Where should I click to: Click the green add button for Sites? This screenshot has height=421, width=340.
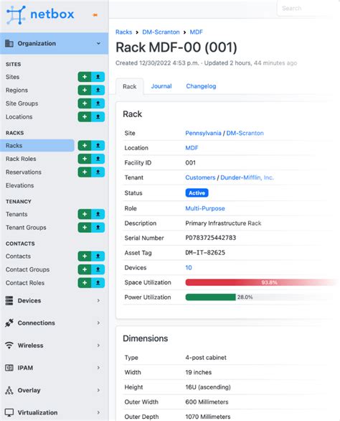click(x=85, y=77)
